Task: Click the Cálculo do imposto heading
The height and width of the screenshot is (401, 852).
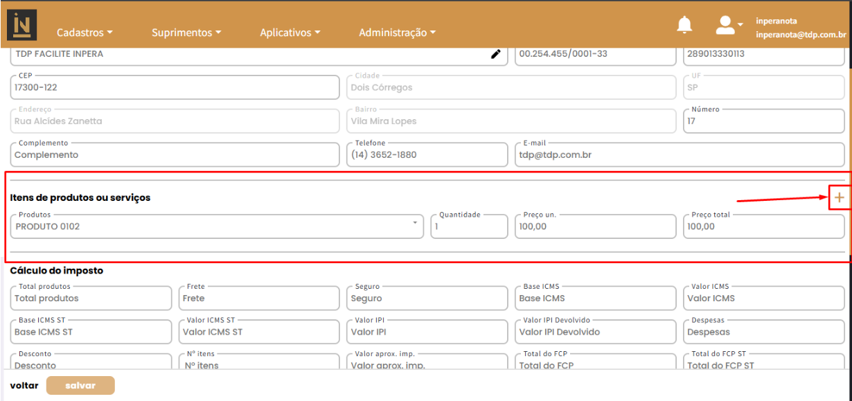Action: (57, 271)
